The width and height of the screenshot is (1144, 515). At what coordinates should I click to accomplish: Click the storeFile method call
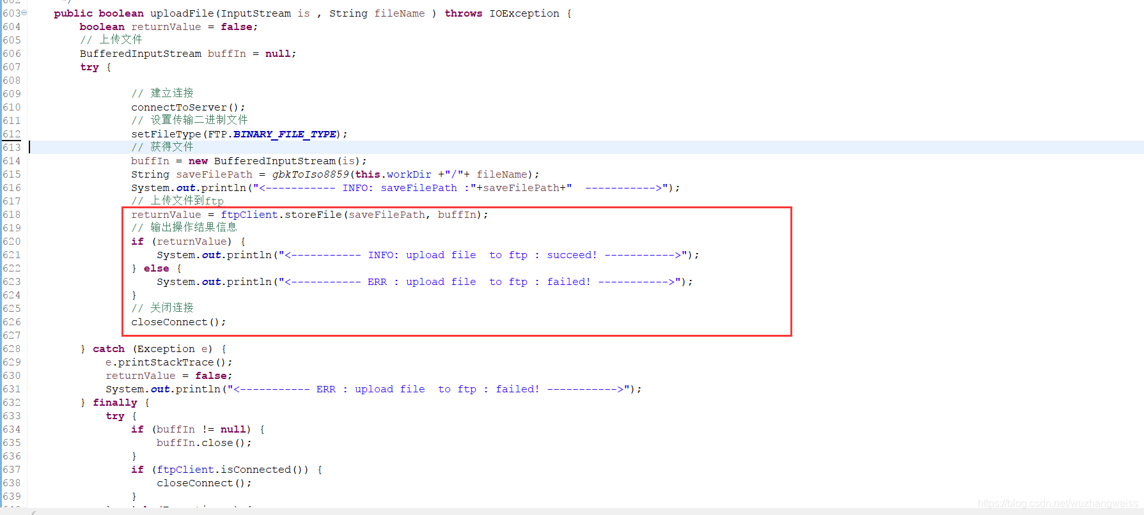313,215
